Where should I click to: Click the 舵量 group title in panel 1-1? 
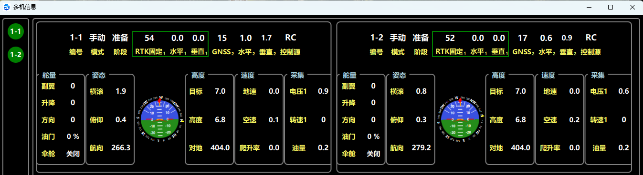[x=49, y=75]
